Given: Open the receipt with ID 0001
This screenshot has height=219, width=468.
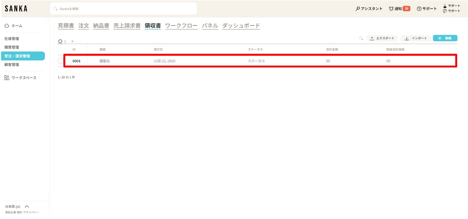Looking at the screenshot, I should click(x=77, y=61).
